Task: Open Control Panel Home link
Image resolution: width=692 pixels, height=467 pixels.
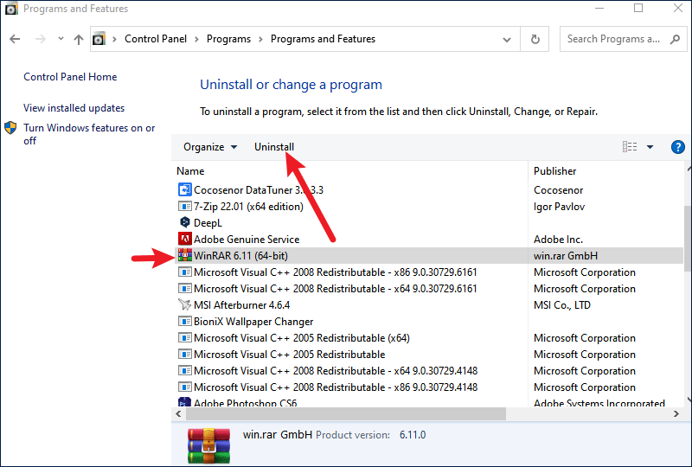Action: (70, 77)
